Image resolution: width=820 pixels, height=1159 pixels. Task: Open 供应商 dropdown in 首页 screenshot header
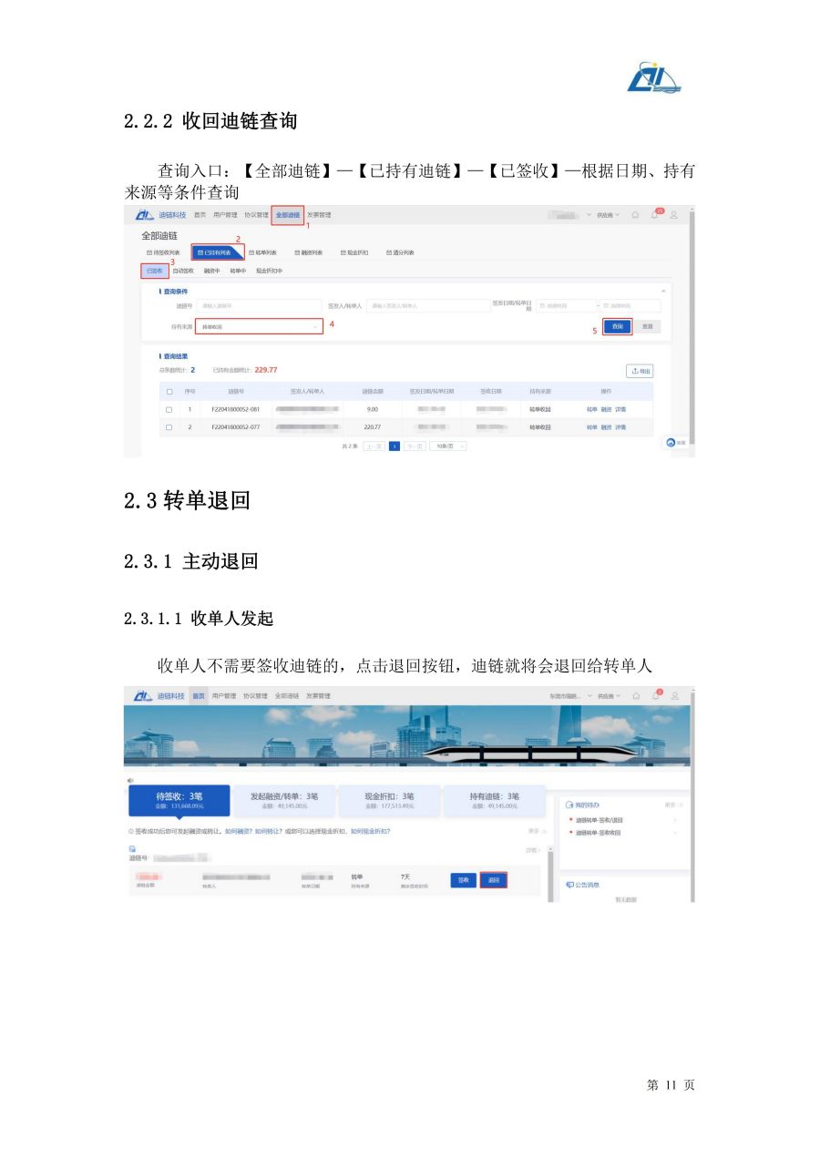[x=608, y=696]
